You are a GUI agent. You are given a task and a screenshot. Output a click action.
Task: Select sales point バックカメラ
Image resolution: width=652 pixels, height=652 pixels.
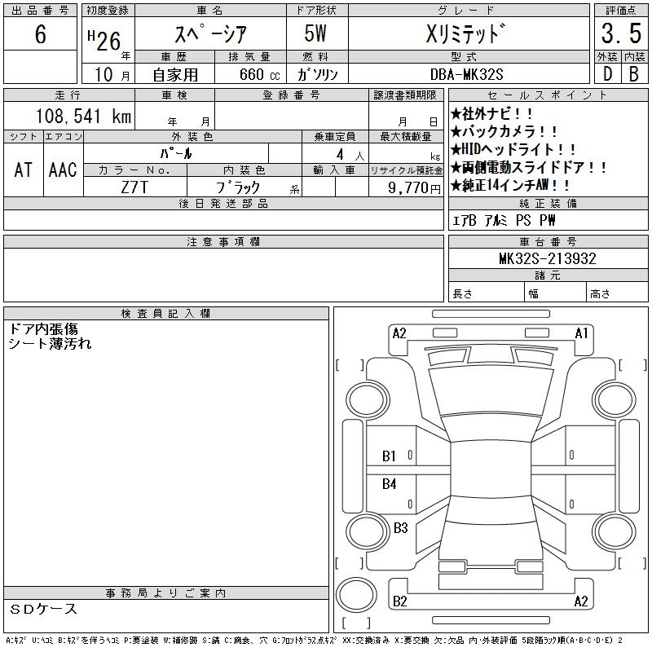504,131
